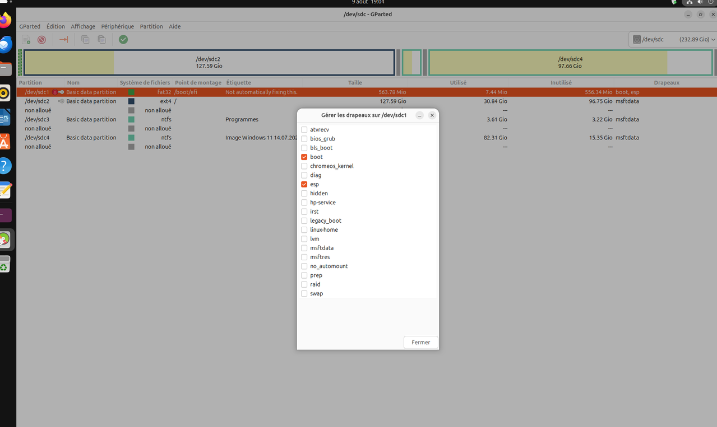The width and height of the screenshot is (717, 427).
Task: Click the green Apply operations checkmark
Action: pyautogui.click(x=123, y=40)
